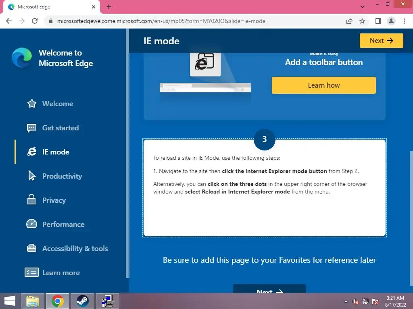Click 'Be sure to add this page to your Favorites' text

(269, 260)
